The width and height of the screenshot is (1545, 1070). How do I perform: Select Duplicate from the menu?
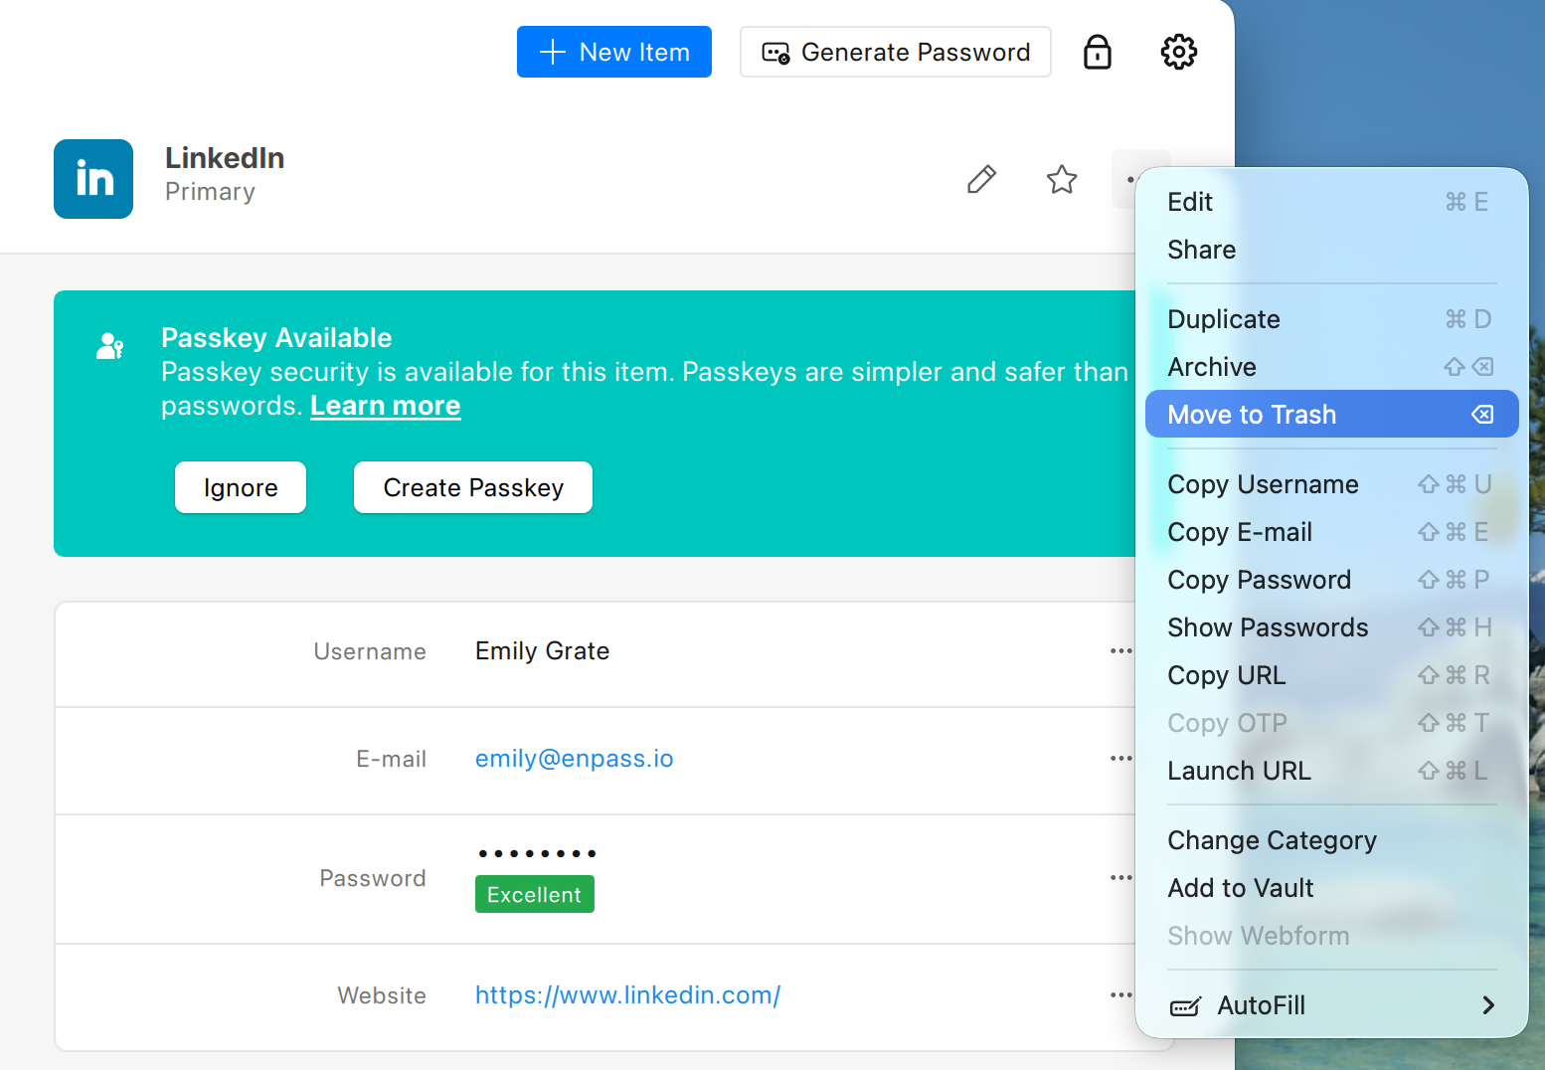1332,319
